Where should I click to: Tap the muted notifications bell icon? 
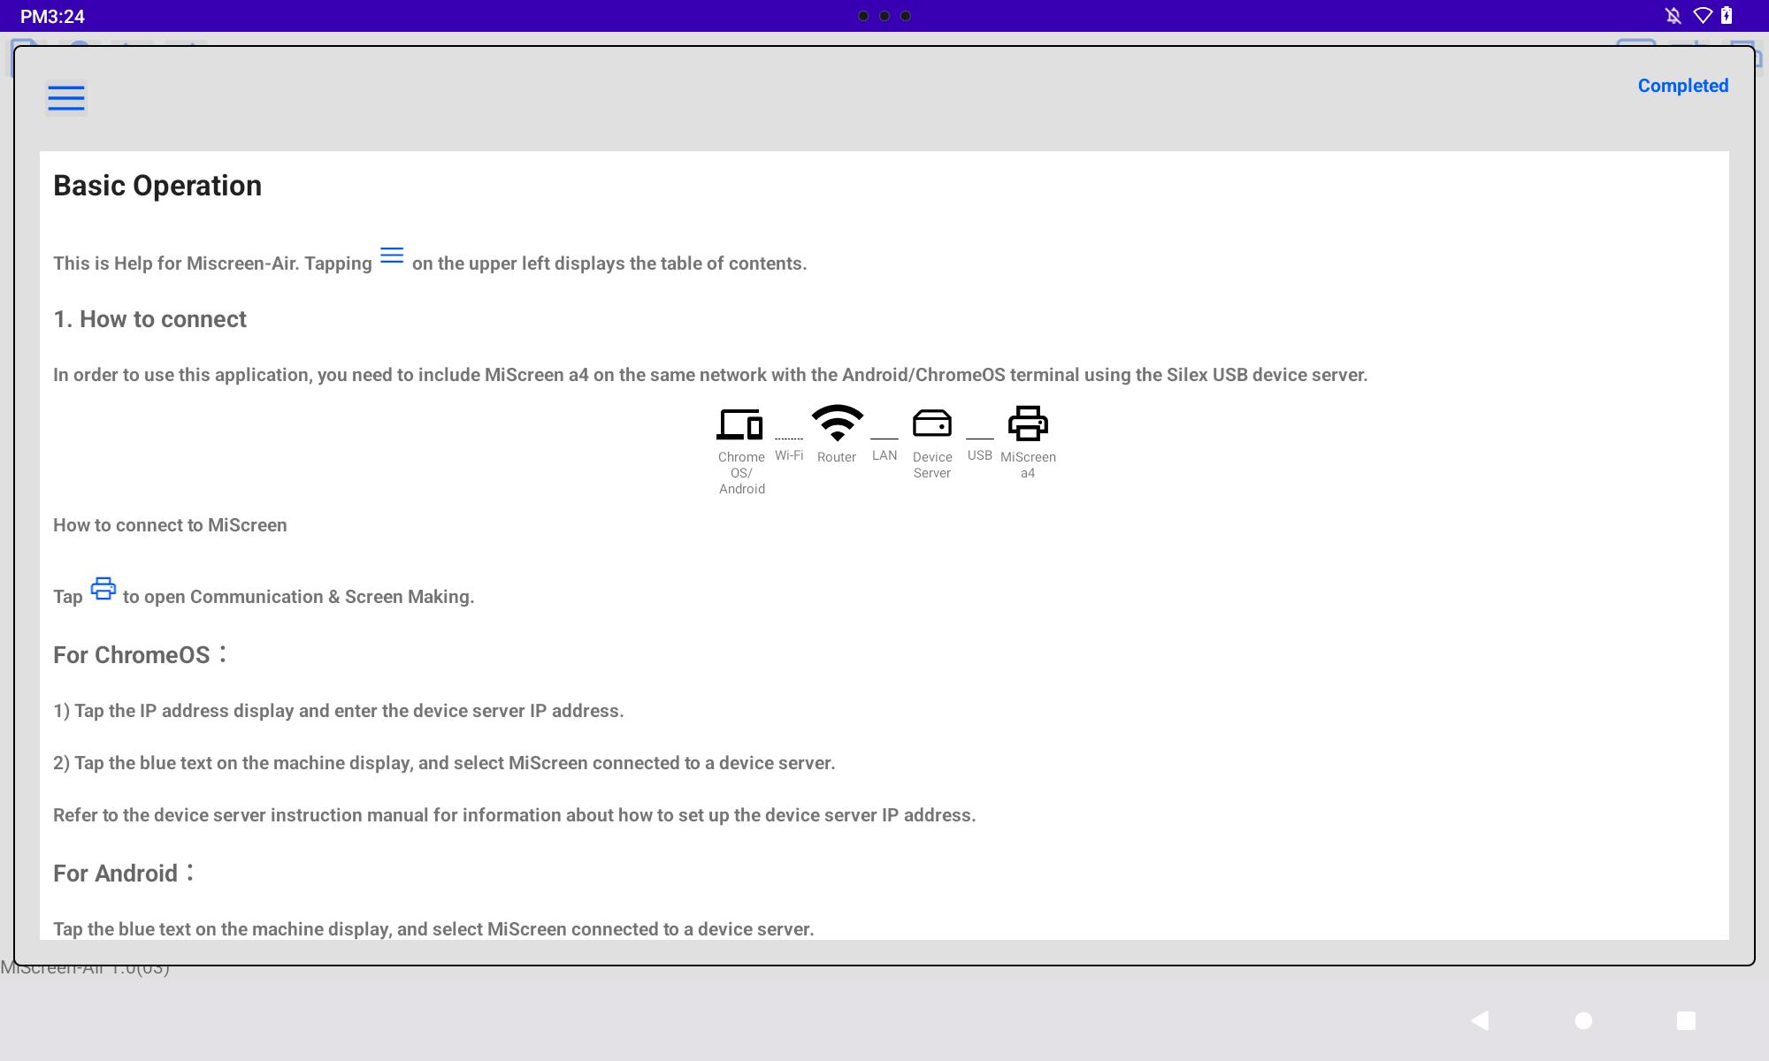[x=1673, y=16]
